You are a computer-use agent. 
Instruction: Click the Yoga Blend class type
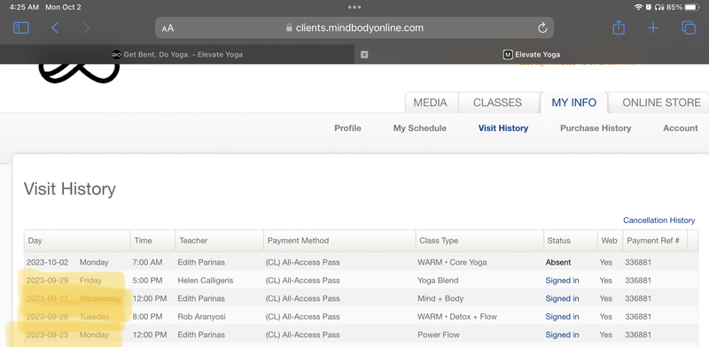tap(438, 281)
